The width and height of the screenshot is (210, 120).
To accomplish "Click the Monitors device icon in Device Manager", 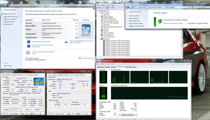I will (102, 31).
